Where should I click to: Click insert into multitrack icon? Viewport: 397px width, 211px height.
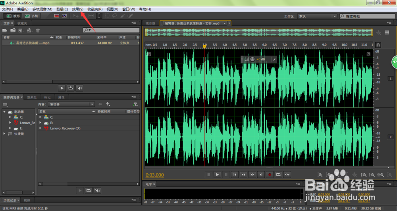pyautogui.click(x=30, y=31)
